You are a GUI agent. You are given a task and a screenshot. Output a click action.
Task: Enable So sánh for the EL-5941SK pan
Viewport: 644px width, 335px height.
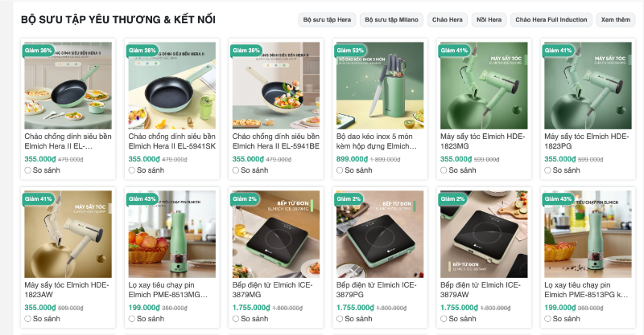(132, 170)
